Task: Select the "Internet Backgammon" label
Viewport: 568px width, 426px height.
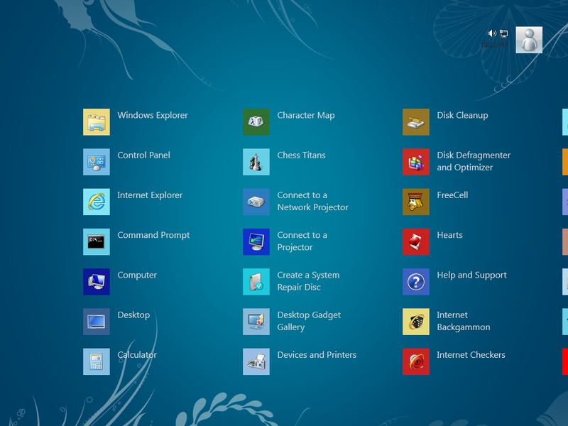Action: (464, 321)
